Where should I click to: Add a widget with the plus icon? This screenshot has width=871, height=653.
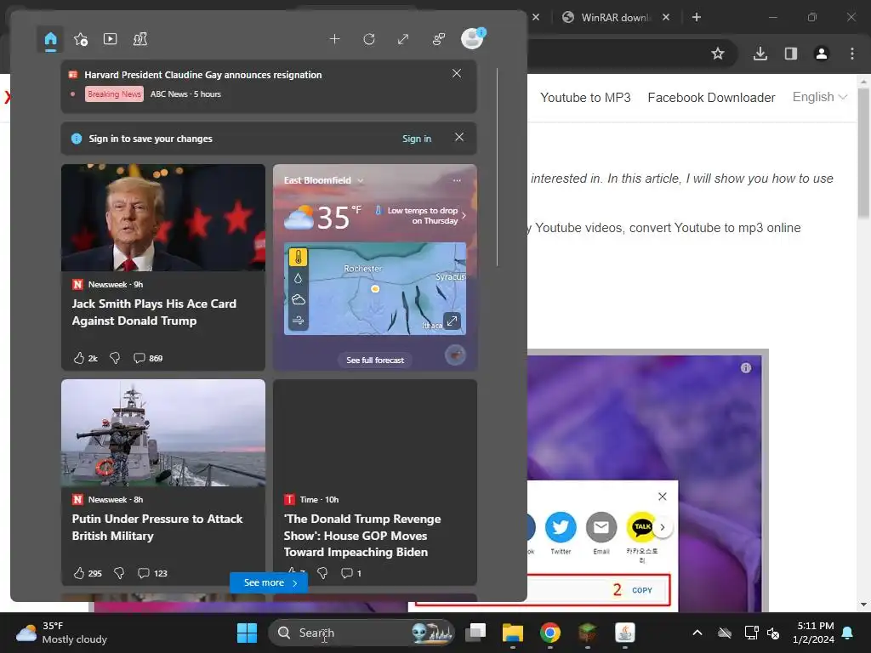[334, 39]
